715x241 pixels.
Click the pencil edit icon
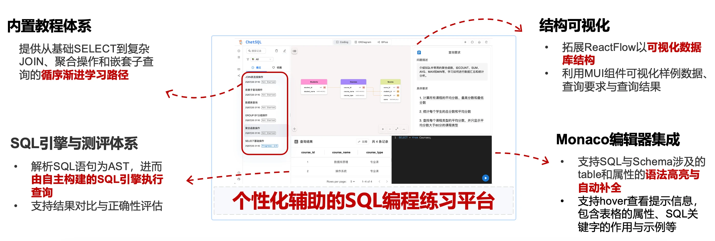tap(285, 51)
